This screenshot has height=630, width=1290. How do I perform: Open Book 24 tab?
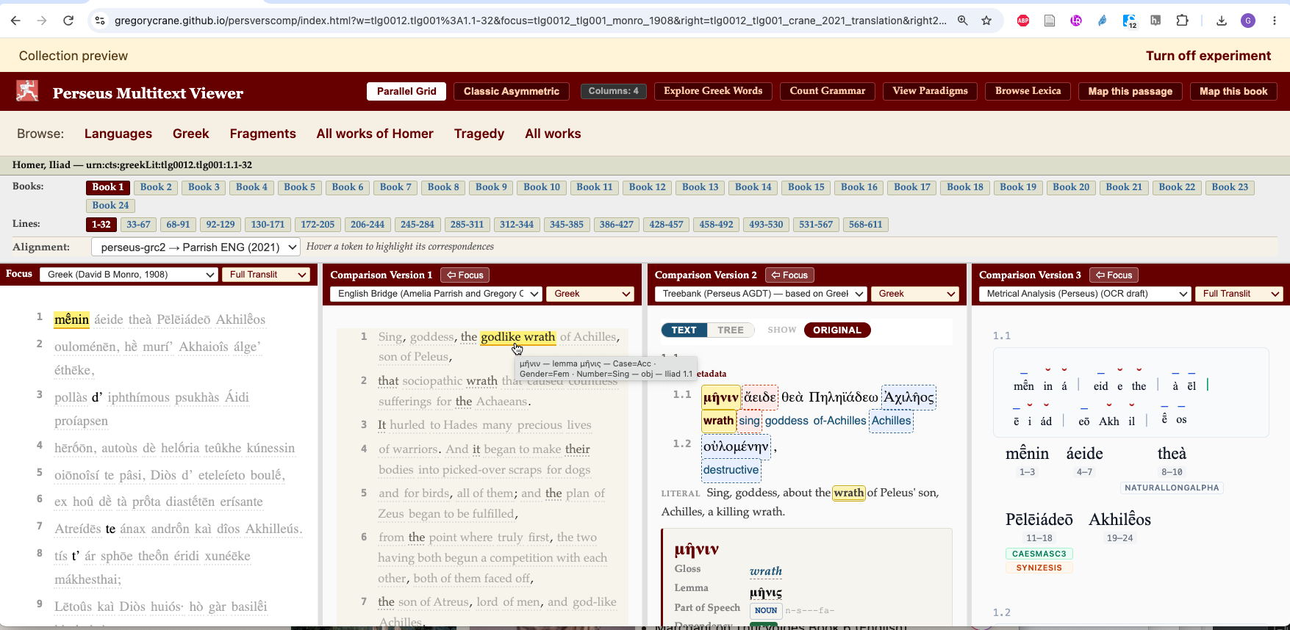110,206
